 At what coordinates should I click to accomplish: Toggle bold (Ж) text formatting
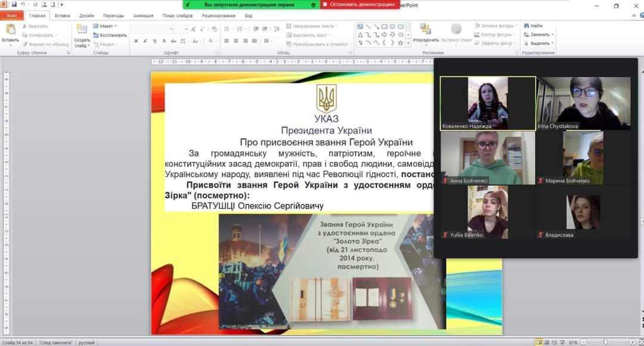pyautogui.click(x=136, y=41)
